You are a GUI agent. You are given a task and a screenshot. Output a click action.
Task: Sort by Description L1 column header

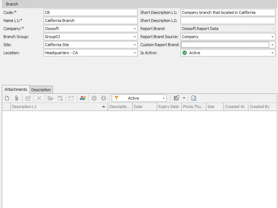tap(55, 107)
